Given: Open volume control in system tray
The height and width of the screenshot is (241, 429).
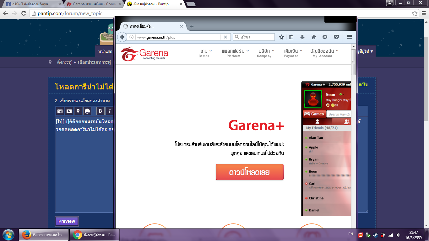Looking at the screenshot, I should 399,235.
